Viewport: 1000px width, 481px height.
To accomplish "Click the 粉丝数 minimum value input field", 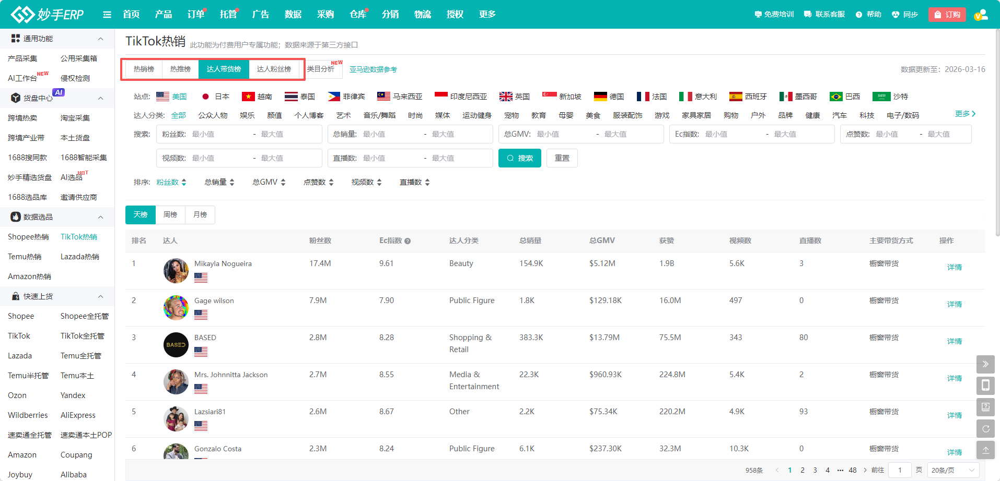I will 219,134.
